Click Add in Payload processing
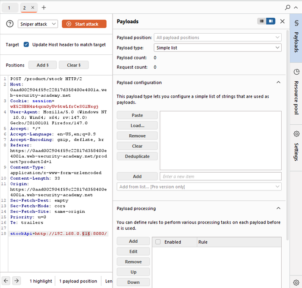 pos(133,241)
